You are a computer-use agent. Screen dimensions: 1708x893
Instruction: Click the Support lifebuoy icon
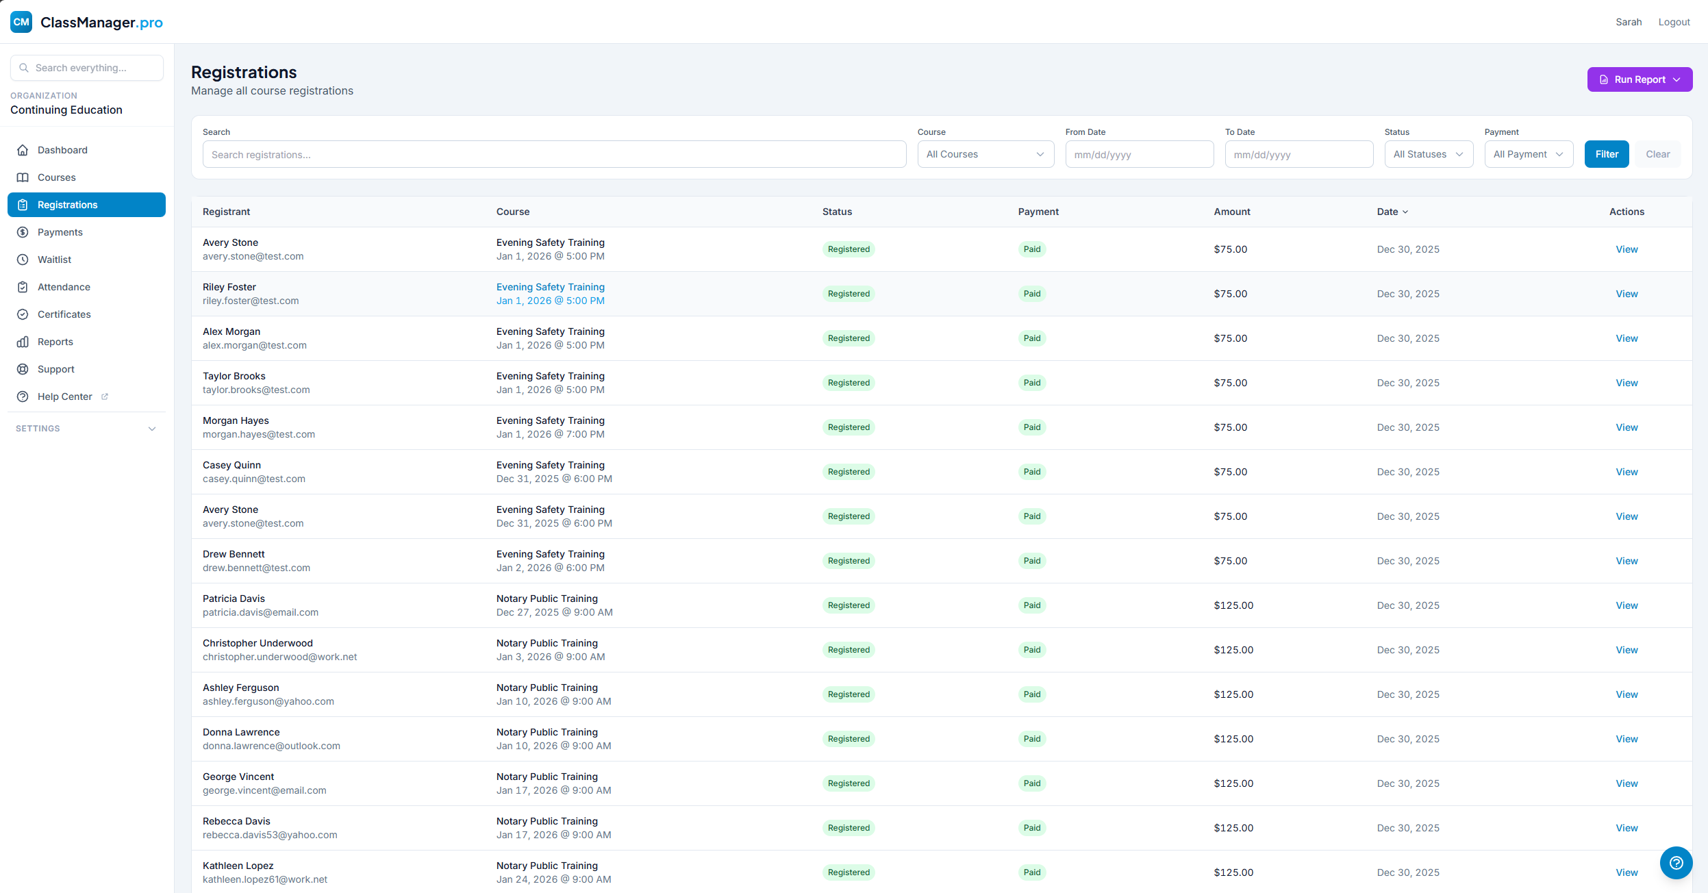point(23,369)
